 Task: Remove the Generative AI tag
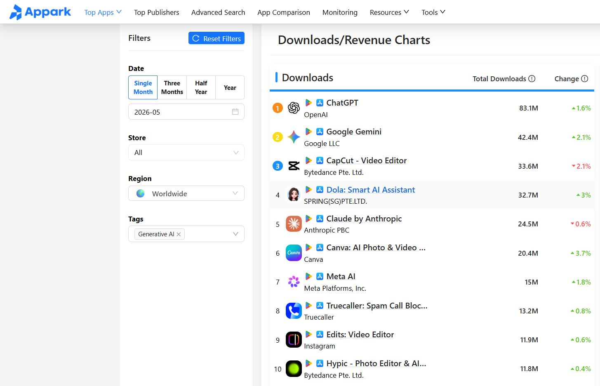(x=179, y=234)
